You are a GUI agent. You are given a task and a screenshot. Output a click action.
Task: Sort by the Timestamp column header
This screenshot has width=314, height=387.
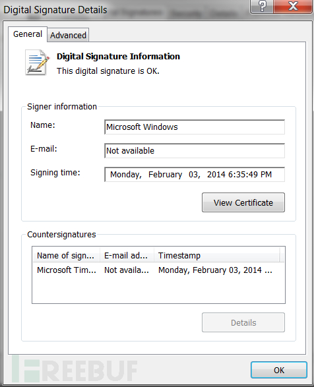(217, 255)
